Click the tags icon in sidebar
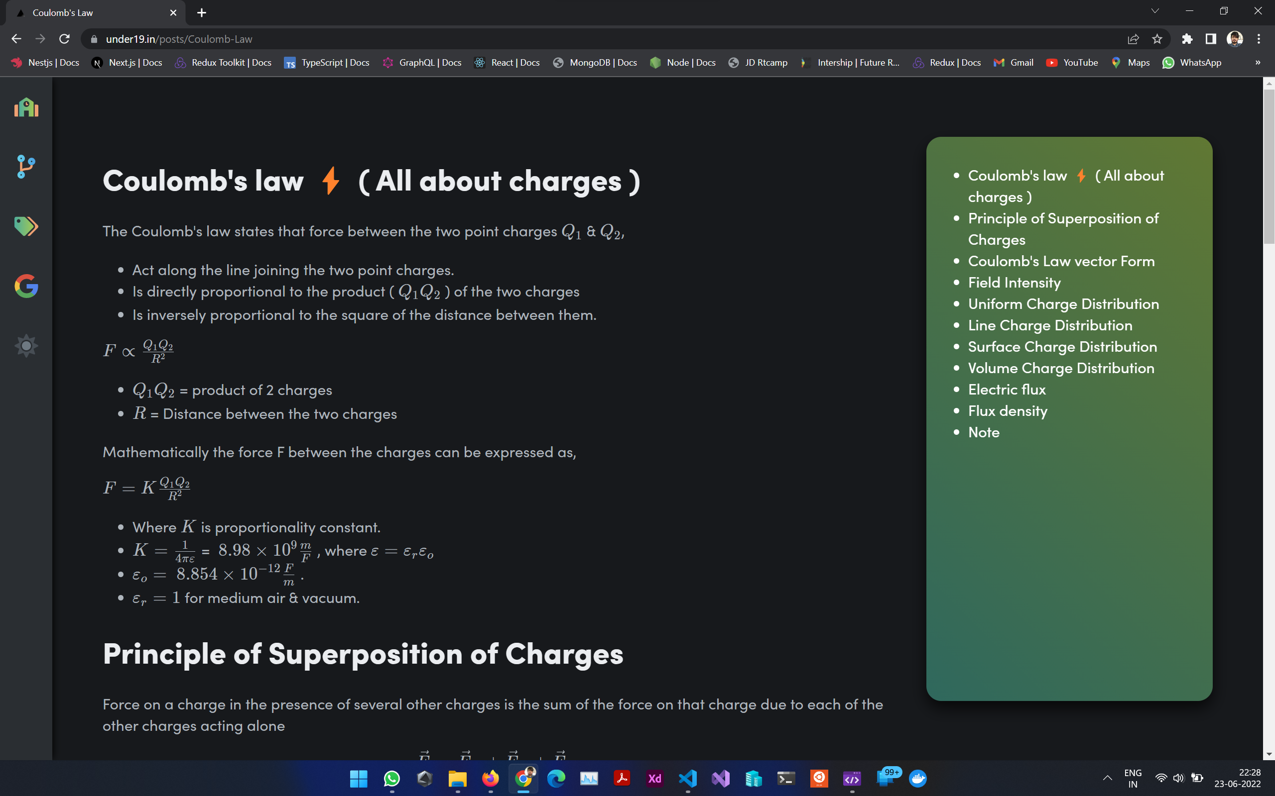 26,226
